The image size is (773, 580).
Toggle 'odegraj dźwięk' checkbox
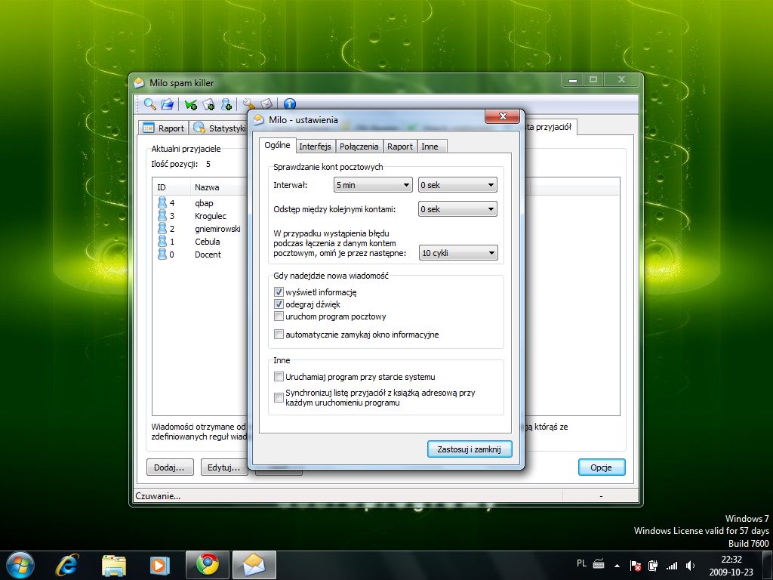tap(279, 304)
